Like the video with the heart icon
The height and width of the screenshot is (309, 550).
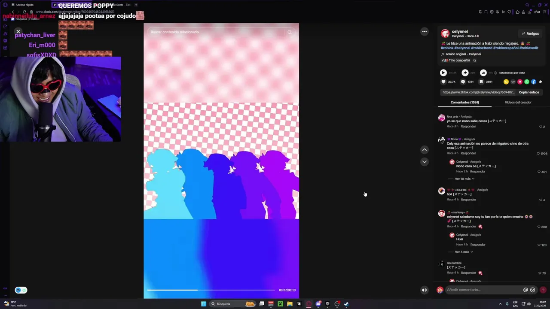point(443,82)
